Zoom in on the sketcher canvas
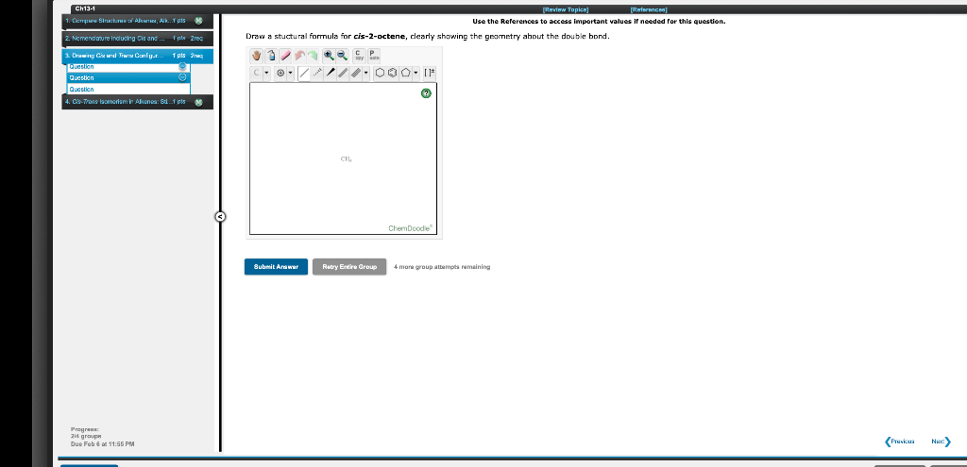The image size is (967, 467). (x=330, y=56)
